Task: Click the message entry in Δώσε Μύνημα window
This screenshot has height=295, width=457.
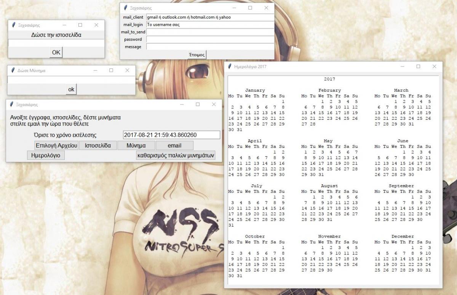Action: click(71, 80)
